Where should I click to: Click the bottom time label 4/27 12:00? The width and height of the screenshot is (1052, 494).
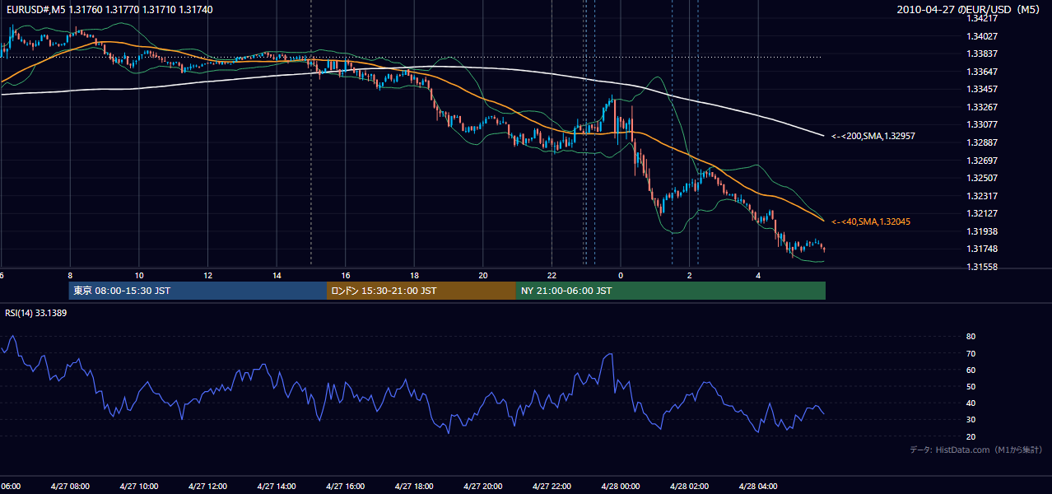(207, 486)
